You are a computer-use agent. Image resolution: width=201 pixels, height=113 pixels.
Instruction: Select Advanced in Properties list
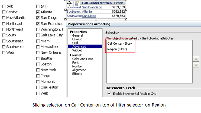point(79,46)
